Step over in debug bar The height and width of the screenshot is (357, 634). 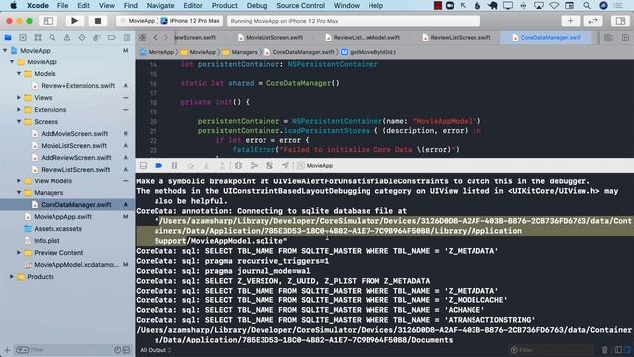click(190, 166)
